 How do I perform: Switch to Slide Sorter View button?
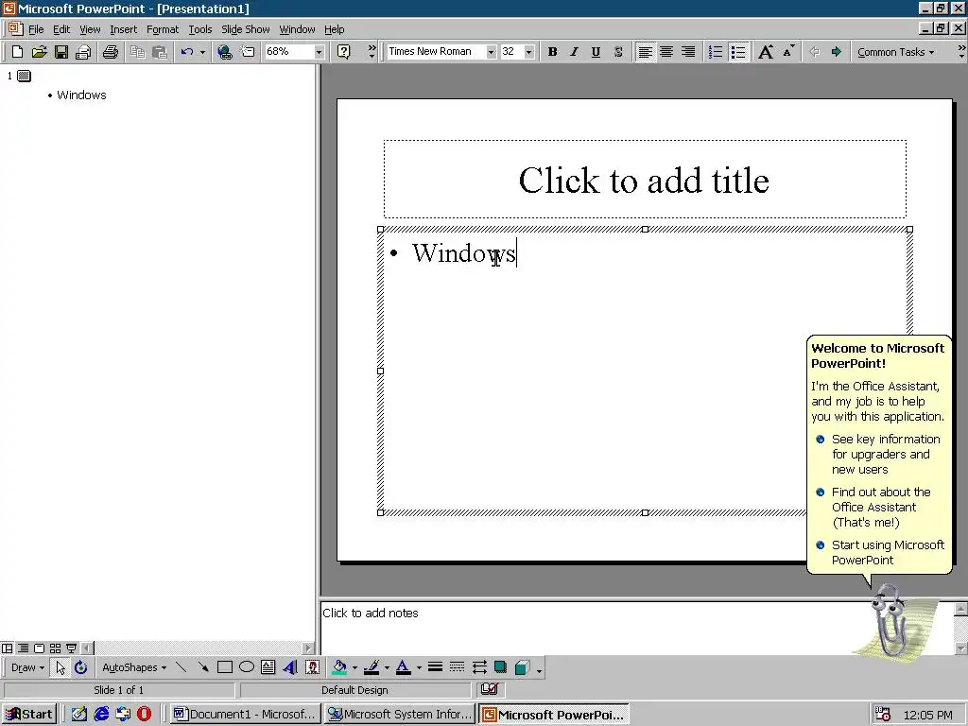tap(55, 648)
